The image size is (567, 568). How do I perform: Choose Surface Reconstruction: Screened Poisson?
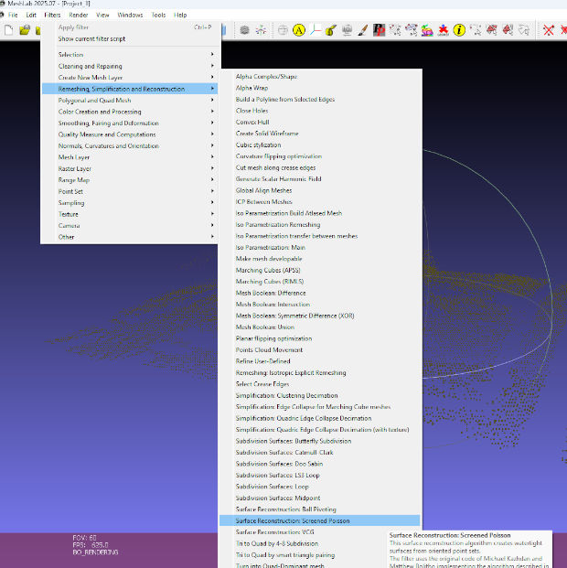tap(293, 520)
